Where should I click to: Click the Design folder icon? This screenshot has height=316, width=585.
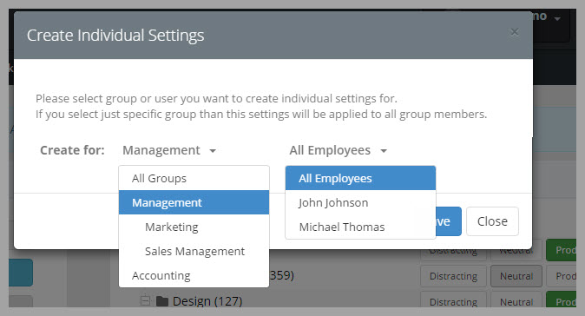point(162,301)
